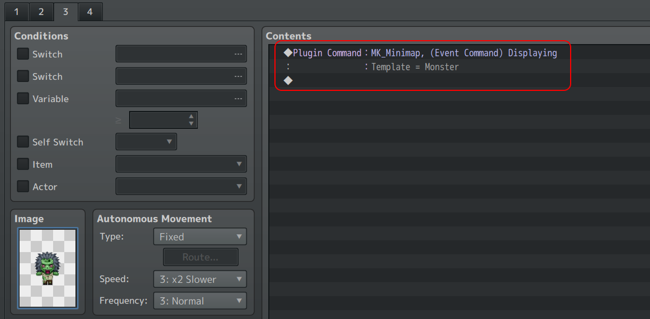The width and height of the screenshot is (650, 319).
Task: Increase the variable value stepper arrow
Action: click(191, 116)
